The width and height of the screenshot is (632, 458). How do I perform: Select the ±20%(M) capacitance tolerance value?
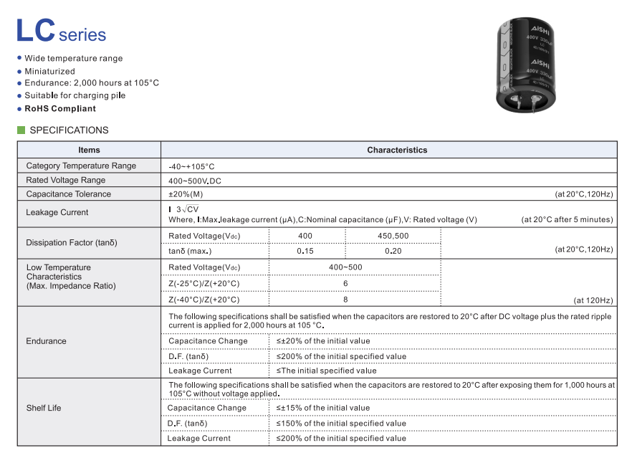[x=186, y=194]
